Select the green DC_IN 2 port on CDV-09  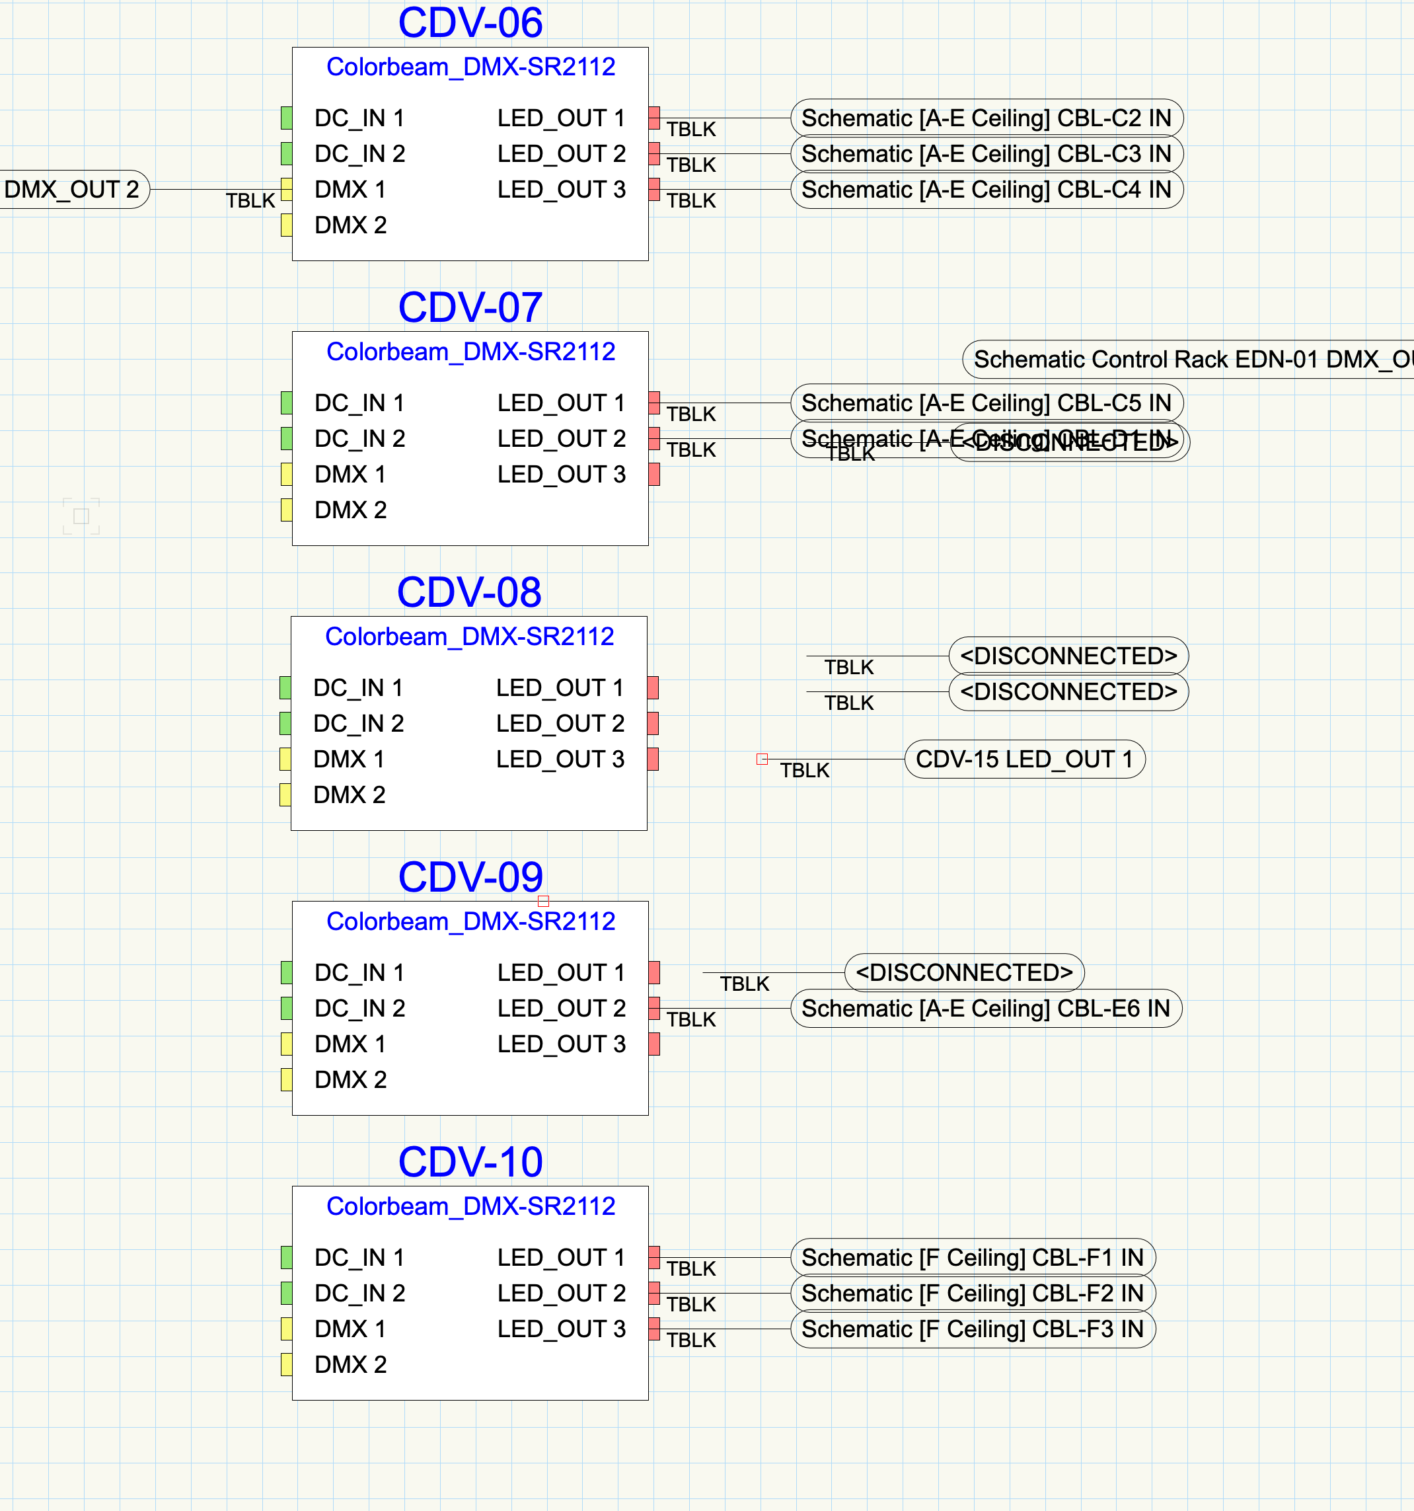tap(287, 1008)
